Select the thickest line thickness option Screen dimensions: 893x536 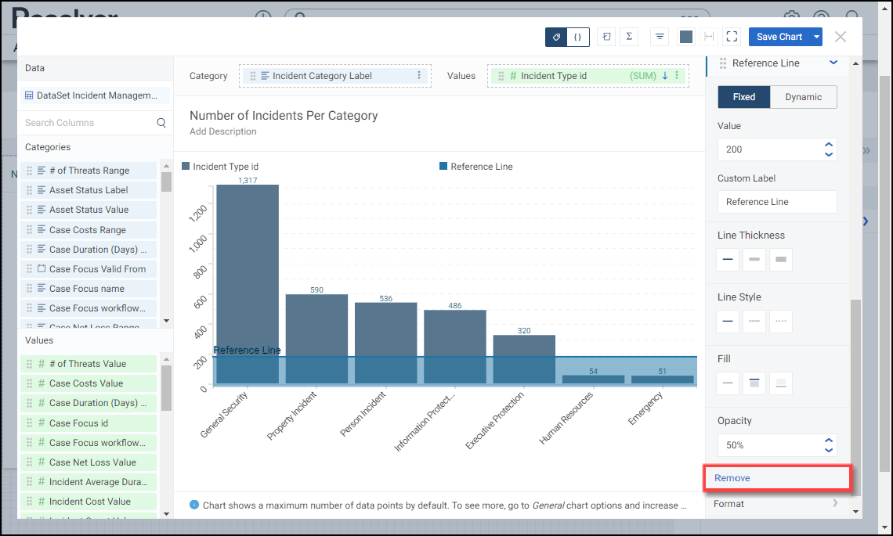[x=780, y=259]
